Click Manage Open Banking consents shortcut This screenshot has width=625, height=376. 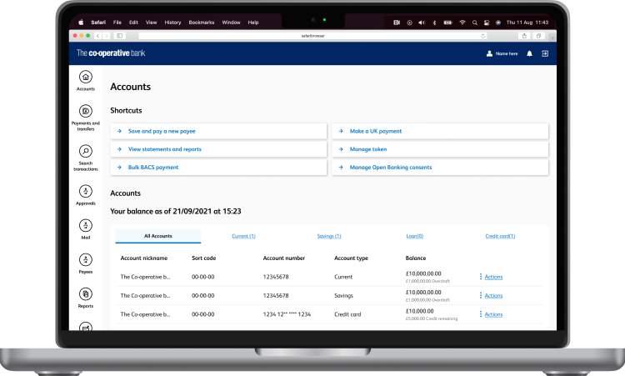click(441, 168)
